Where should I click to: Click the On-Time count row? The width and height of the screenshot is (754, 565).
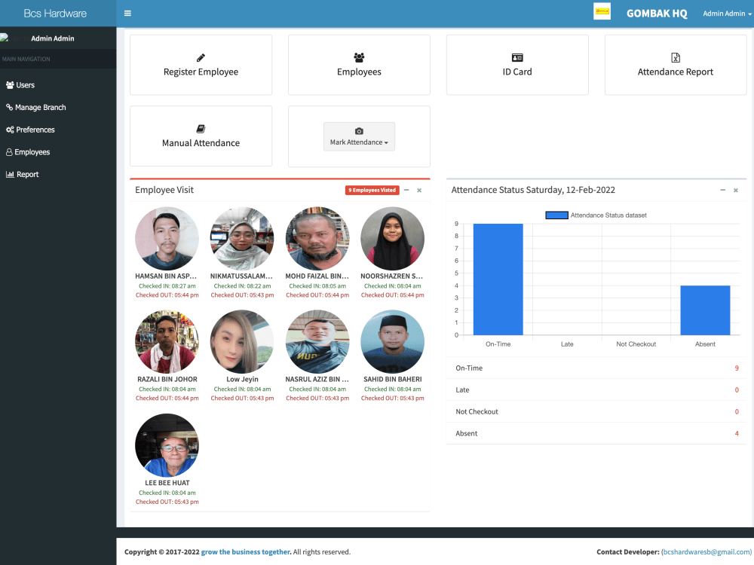click(596, 368)
